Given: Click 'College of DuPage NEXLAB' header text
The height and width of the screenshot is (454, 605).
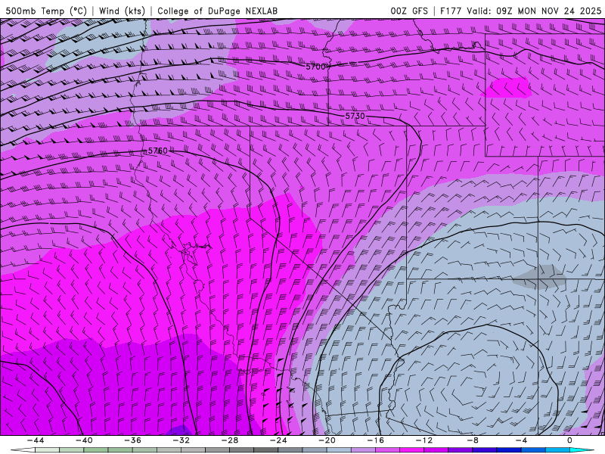Looking at the screenshot, I should click(217, 11).
